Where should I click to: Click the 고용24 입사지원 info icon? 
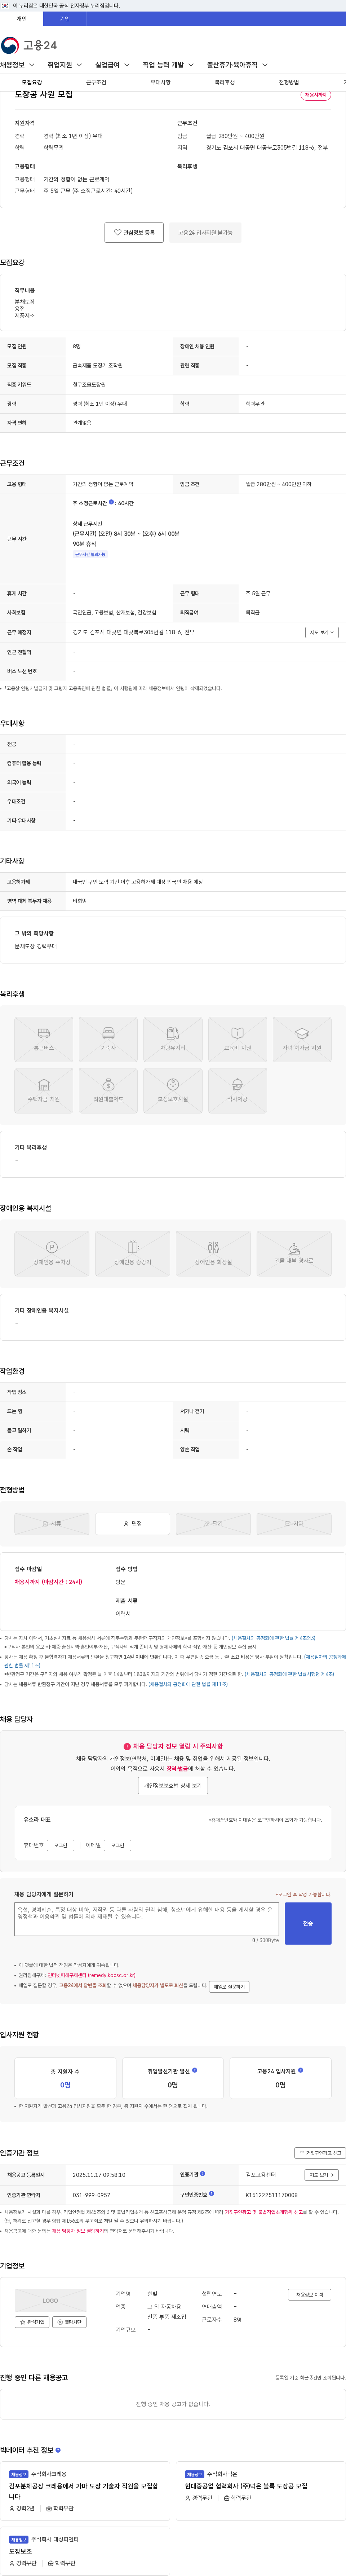click(x=300, y=2070)
